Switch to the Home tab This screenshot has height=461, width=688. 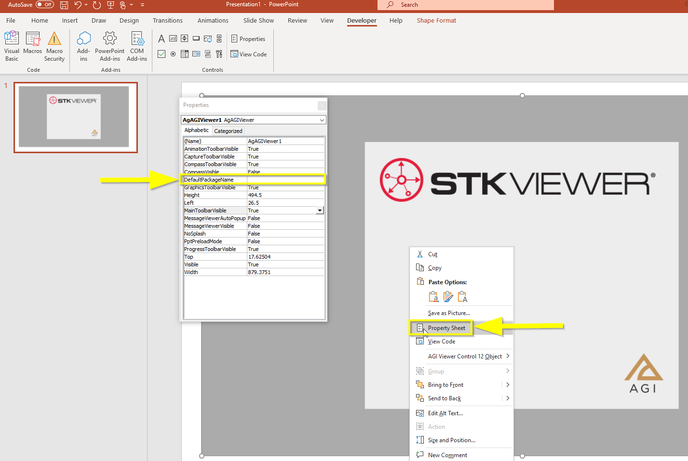40,21
